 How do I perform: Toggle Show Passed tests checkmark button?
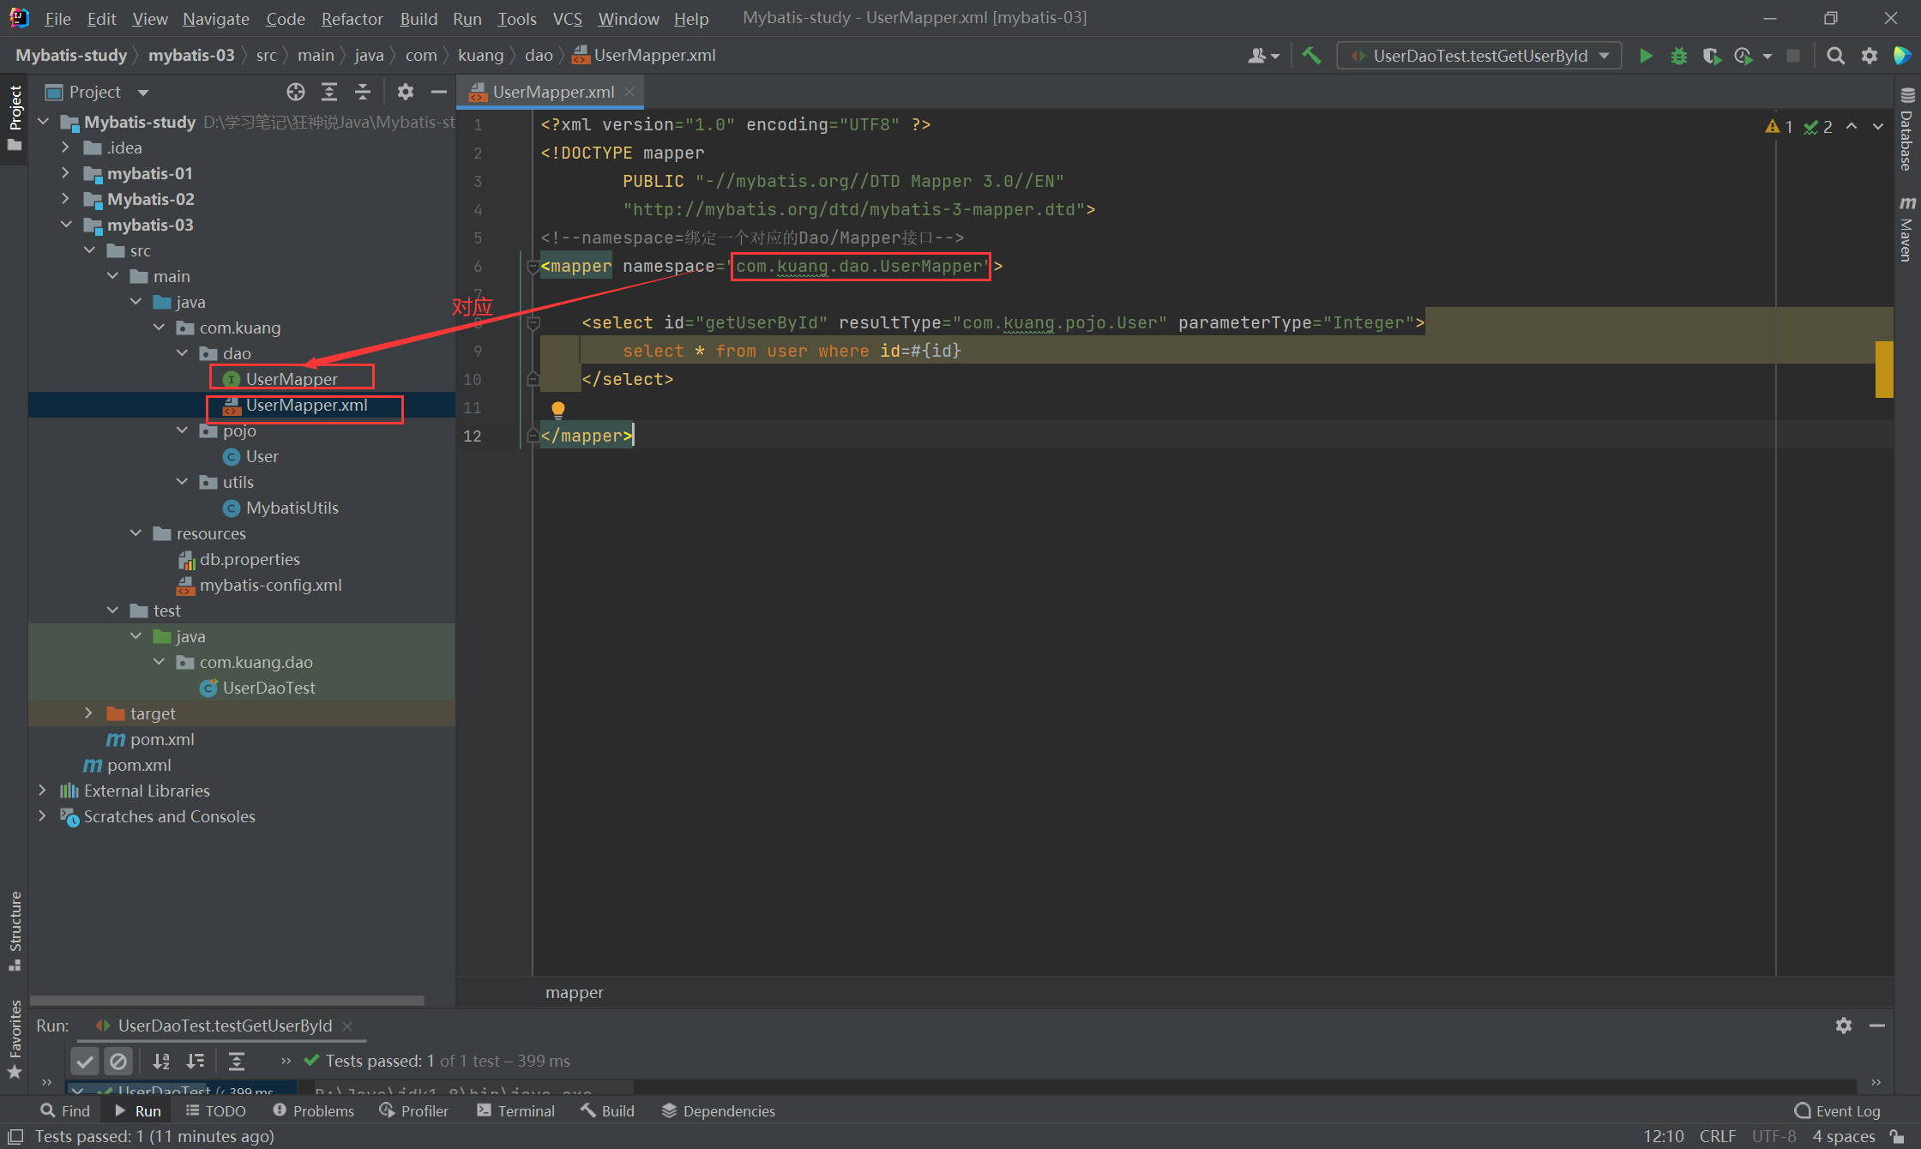(x=85, y=1061)
